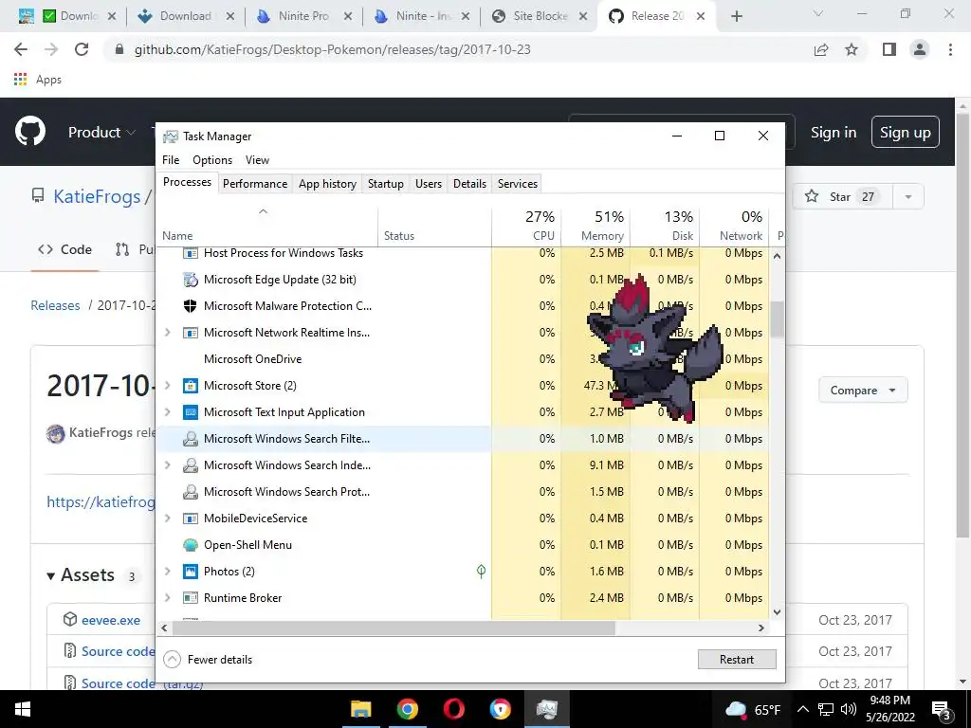Switch to the Performance tab

point(255,184)
